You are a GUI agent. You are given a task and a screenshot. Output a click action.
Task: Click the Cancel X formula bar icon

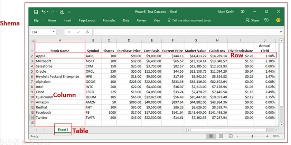[69, 32]
